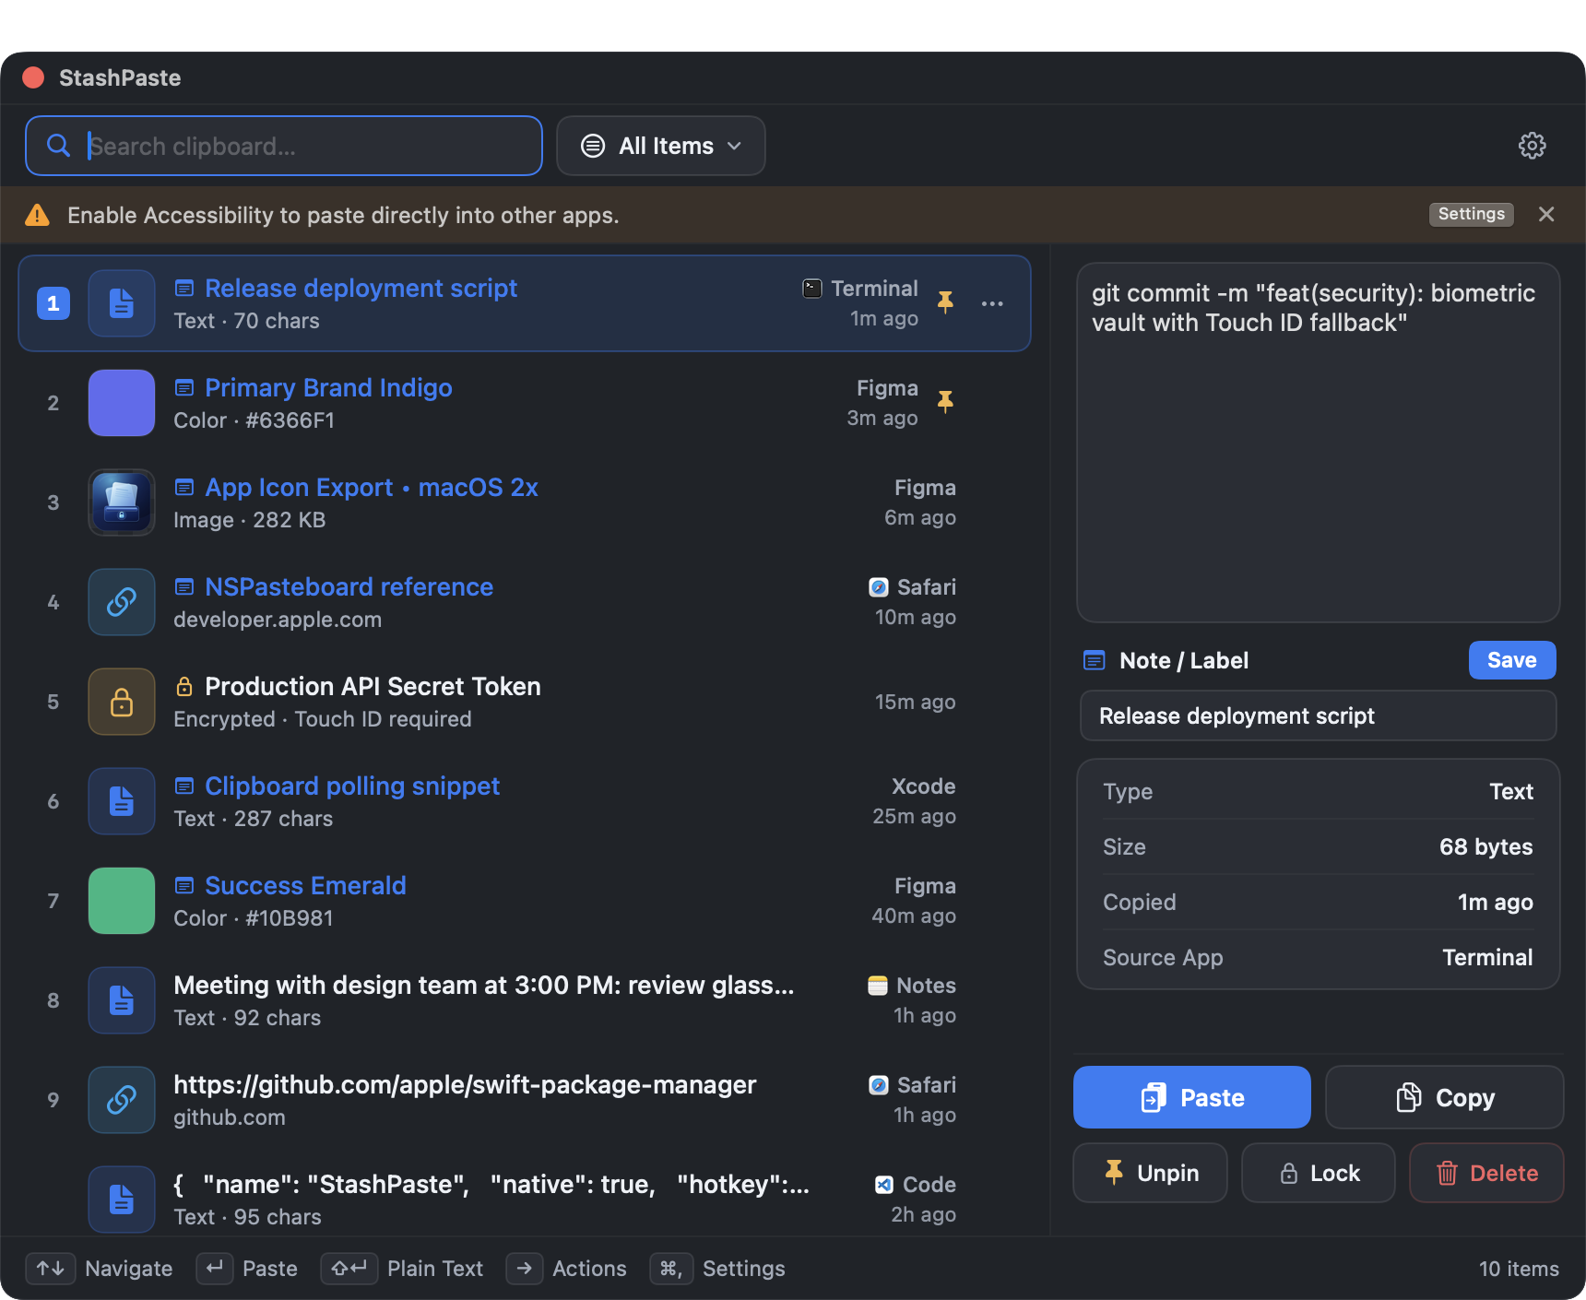Viewport: 1586px width, 1300px height.
Task: Delete the selected item
Action: pos(1486,1173)
